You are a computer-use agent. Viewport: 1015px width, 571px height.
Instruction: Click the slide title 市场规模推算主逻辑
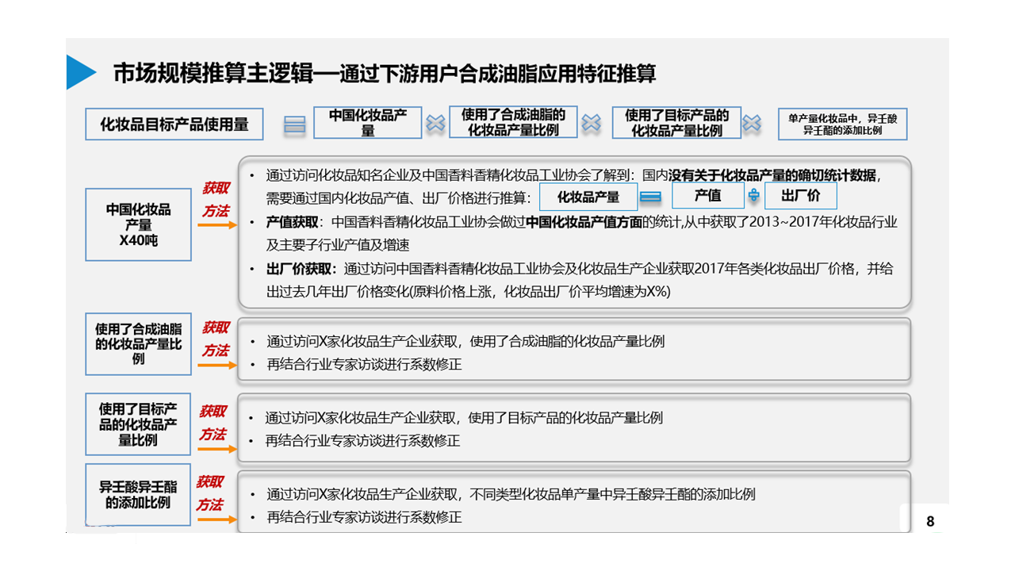[385, 73]
